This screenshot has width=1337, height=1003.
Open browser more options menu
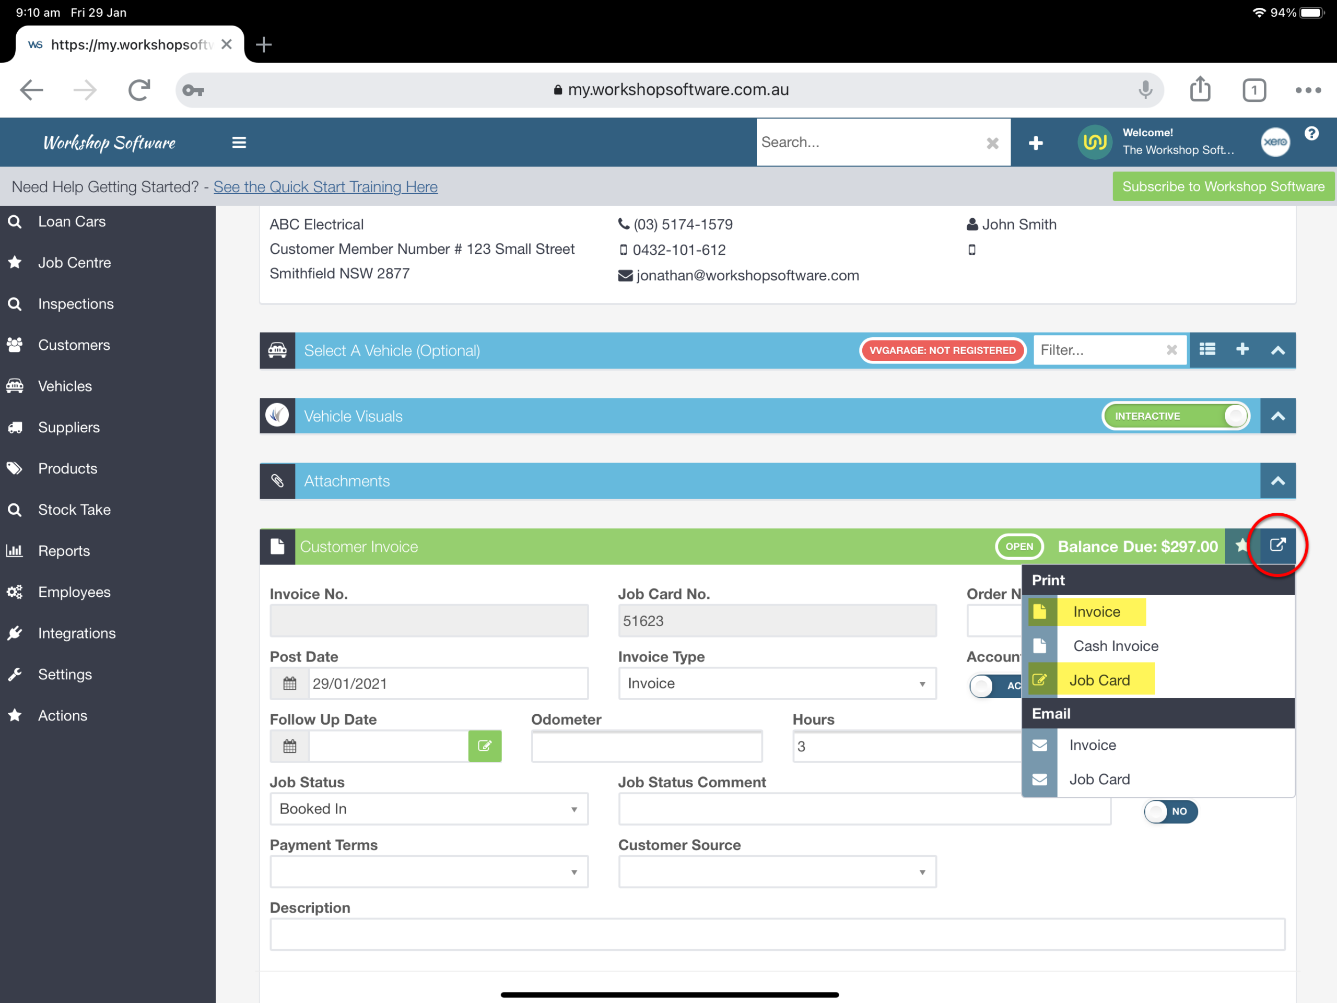[x=1308, y=90]
